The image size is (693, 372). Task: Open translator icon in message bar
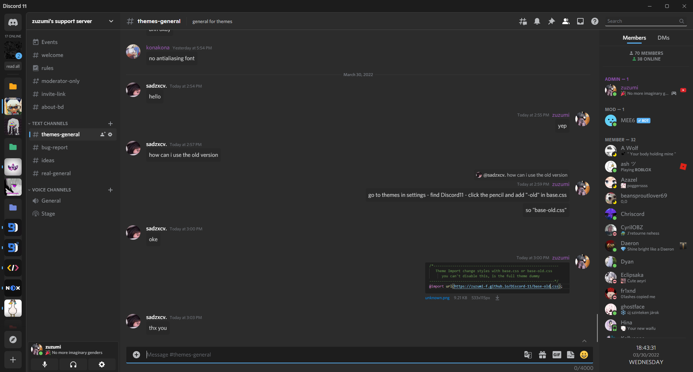[x=528, y=355]
